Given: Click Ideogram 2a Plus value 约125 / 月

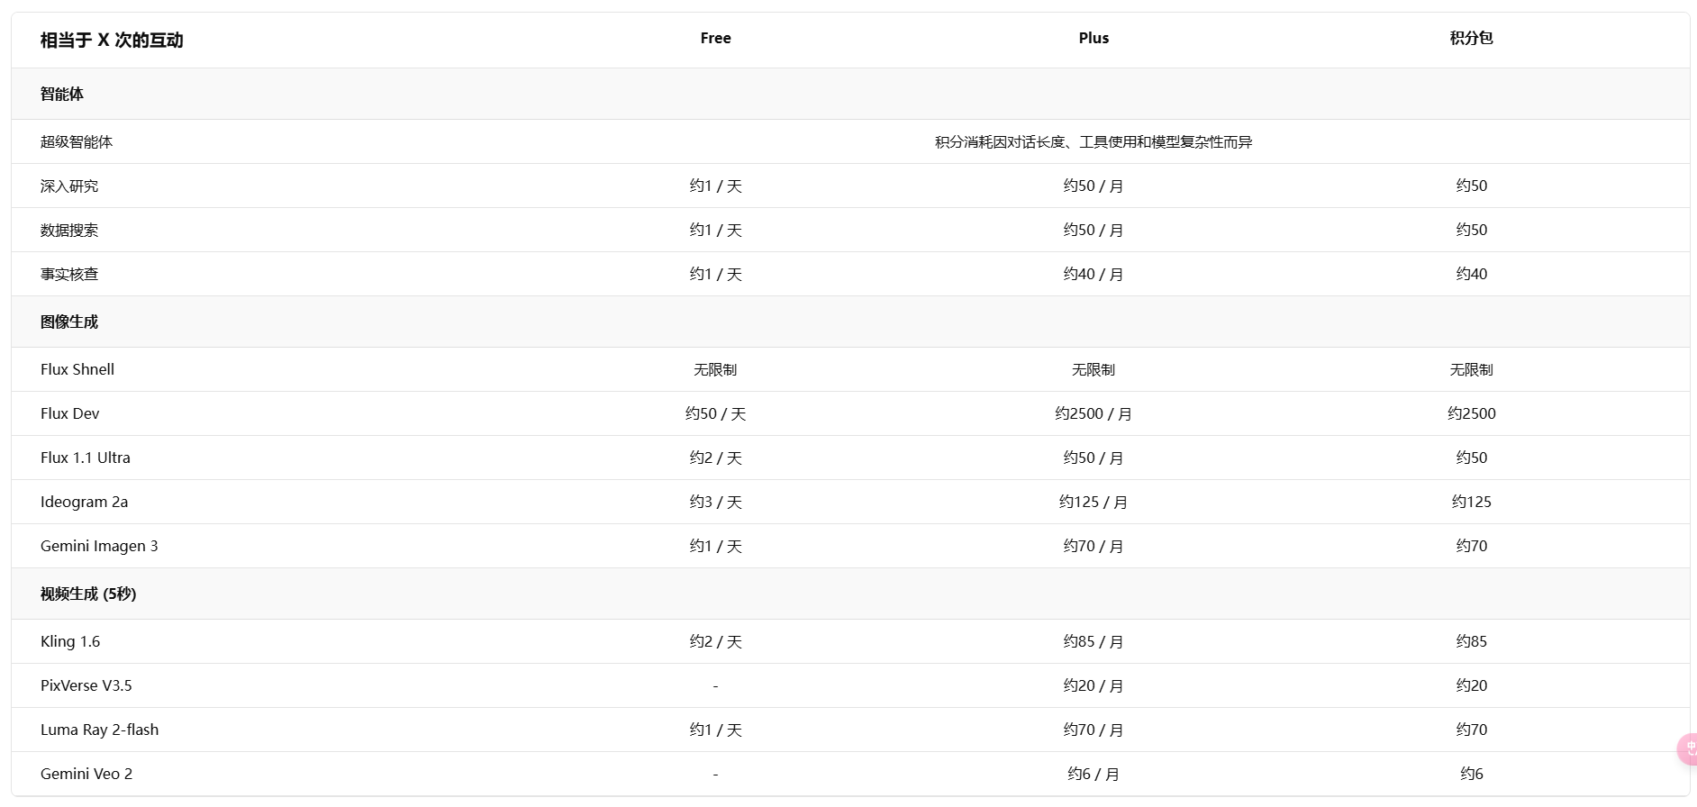Looking at the screenshot, I should pyautogui.click(x=1094, y=502).
